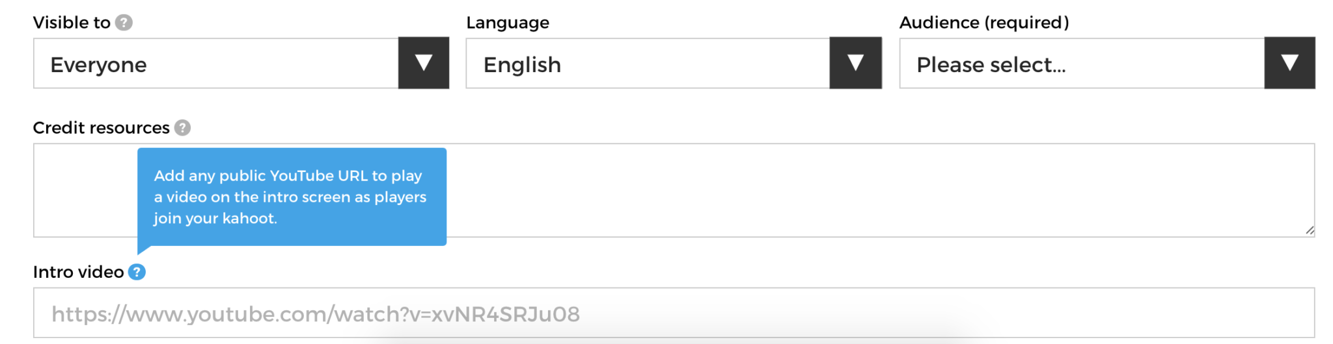
Task: Click the tooltip's pointer tail
Action: pyautogui.click(x=143, y=249)
